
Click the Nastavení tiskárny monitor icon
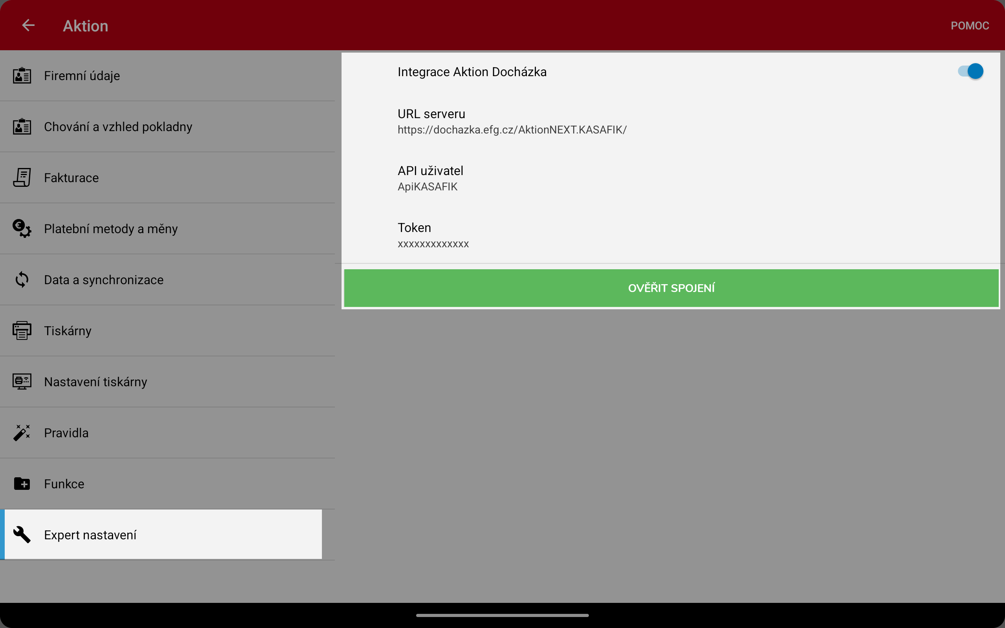click(x=22, y=382)
